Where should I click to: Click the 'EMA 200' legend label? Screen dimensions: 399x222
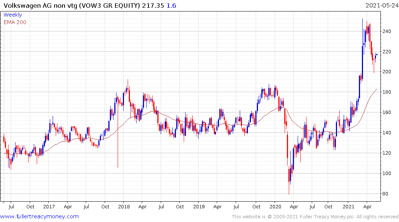(15, 22)
